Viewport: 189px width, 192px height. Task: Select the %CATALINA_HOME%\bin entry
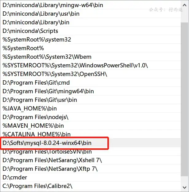click(x=91, y=134)
